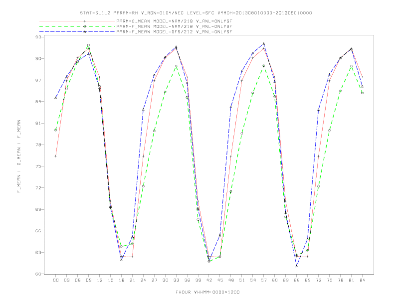The height and width of the screenshot is (305, 395).
Task: Select the green circle data point at hour 00
Action: point(56,130)
